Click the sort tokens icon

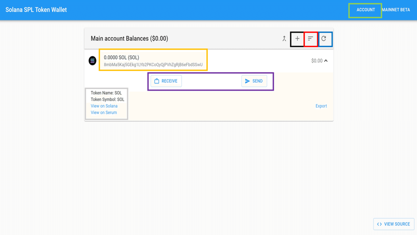coord(310,39)
